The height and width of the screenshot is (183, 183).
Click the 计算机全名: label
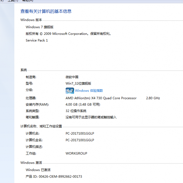(34, 140)
